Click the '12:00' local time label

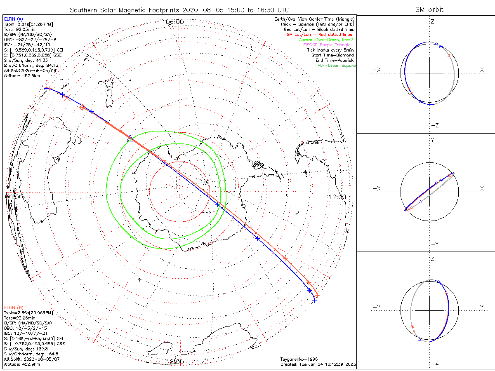pyautogui.click(x=337, y=197)
